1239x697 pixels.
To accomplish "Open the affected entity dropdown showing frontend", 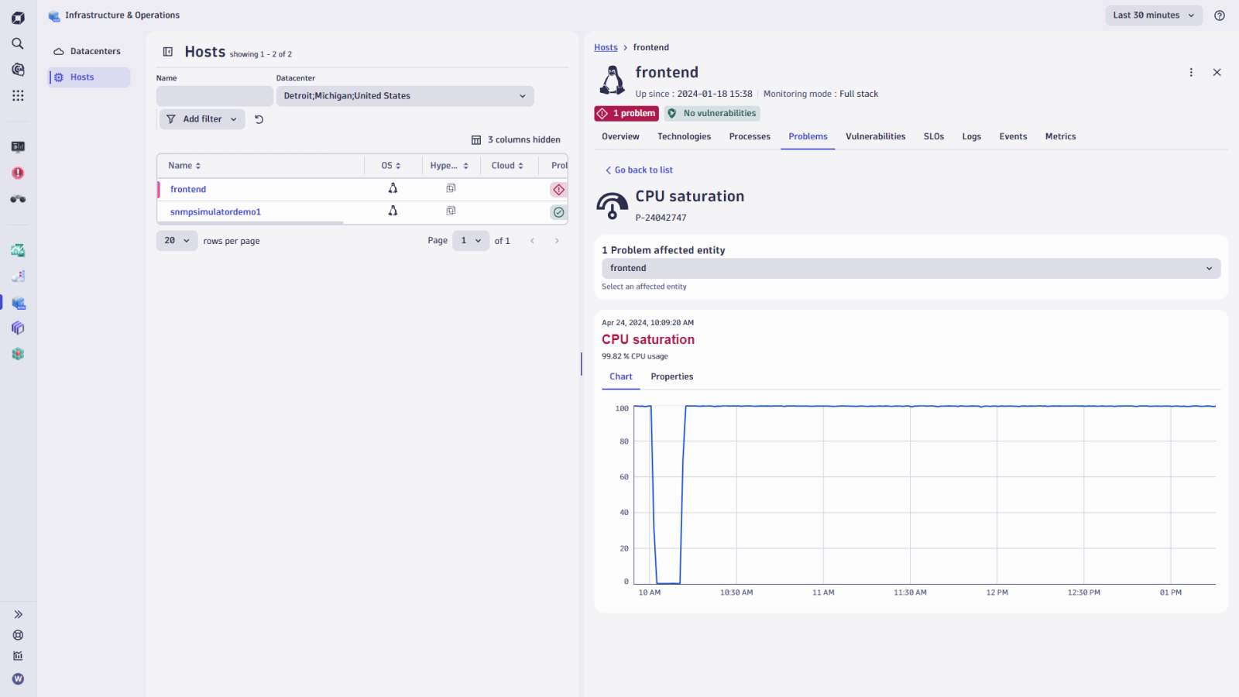I will pyautogui.click(x=910, y=268).
